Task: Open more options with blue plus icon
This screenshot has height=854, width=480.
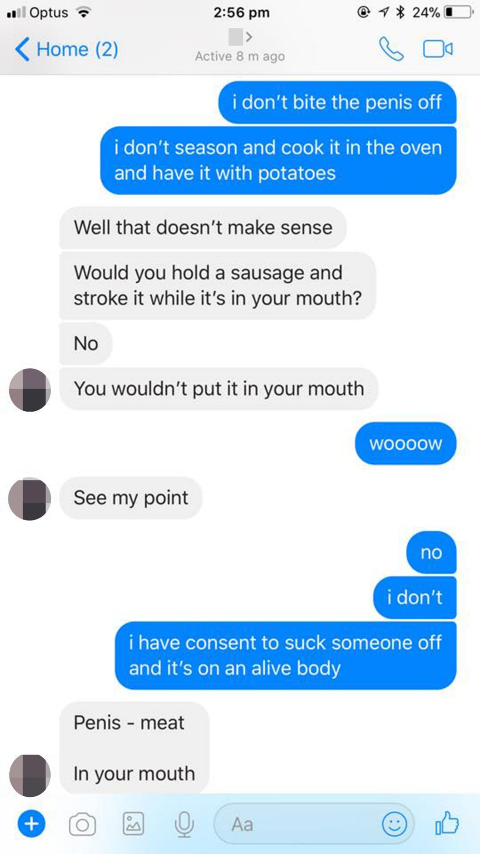Action: point(31,824)
